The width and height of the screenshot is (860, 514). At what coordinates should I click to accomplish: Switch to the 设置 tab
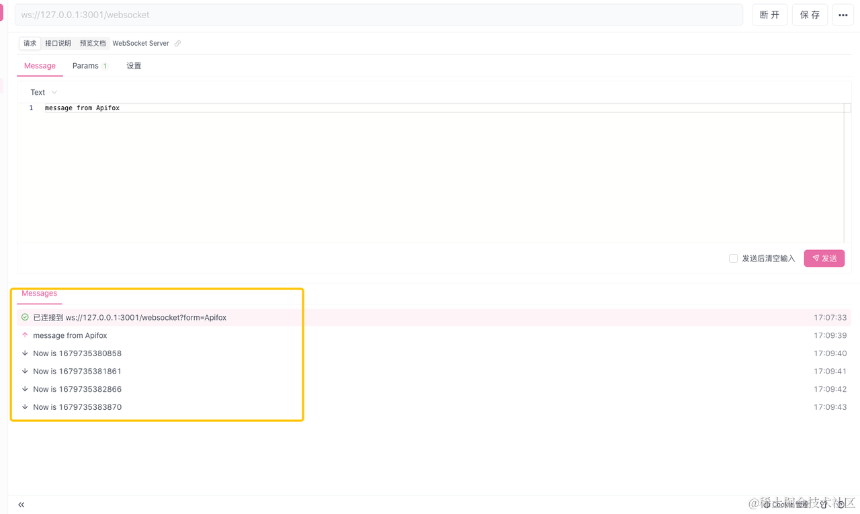(134, 66)
